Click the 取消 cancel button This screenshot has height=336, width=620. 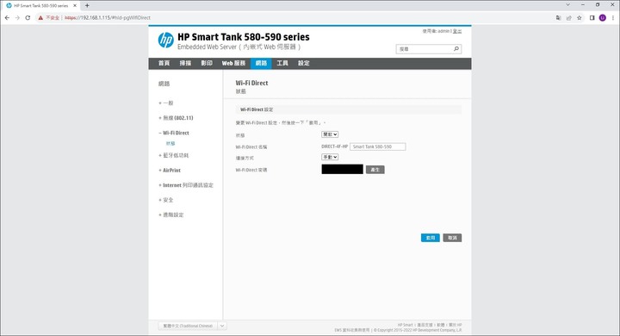tap(452, 238)
